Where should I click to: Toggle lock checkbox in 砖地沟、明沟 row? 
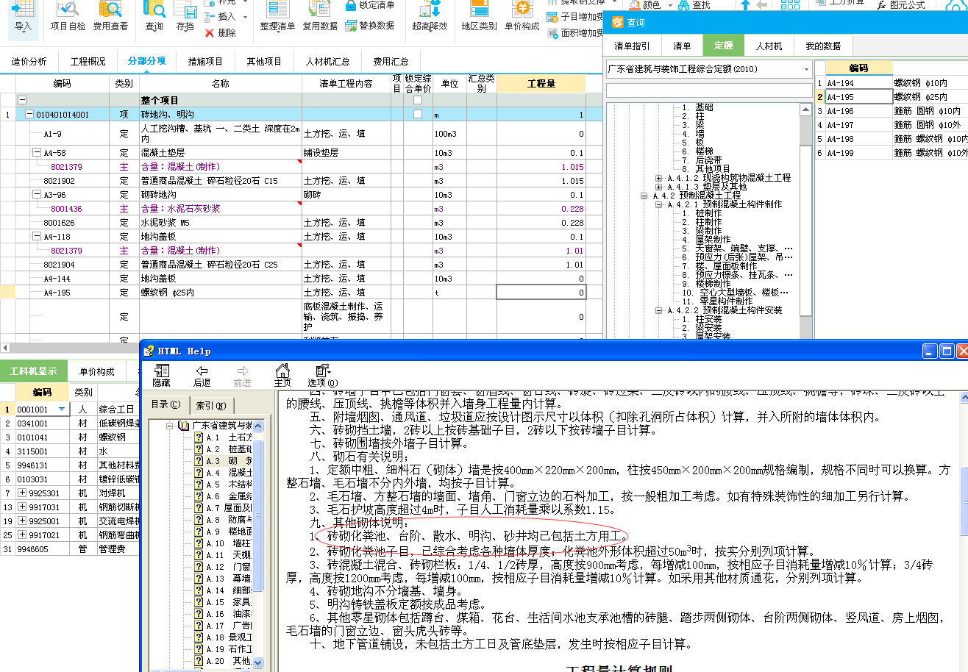[418, 114]
